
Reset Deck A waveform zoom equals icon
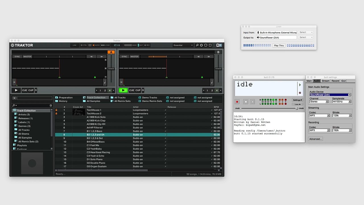[106, 69]
